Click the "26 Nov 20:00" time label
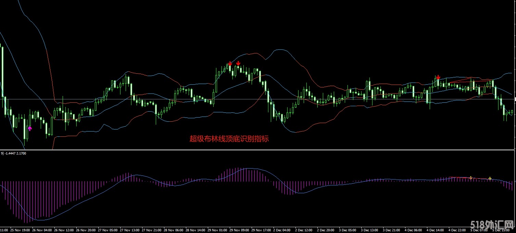Image resolution: width=516 pixels, height=233 pixels. (x=86, y=230)
